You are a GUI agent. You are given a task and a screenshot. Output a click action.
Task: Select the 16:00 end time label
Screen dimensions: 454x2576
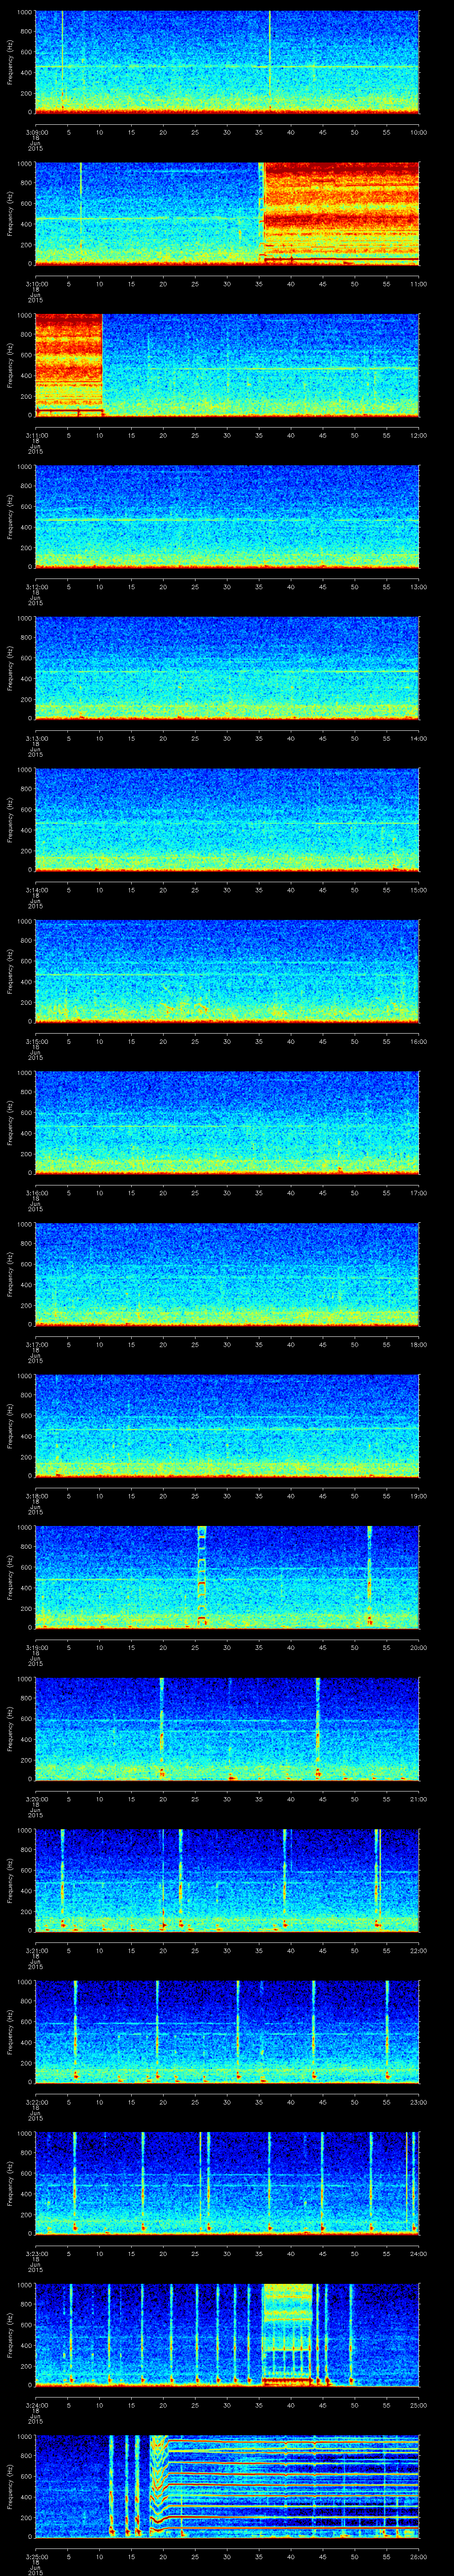coord(418,1041)
